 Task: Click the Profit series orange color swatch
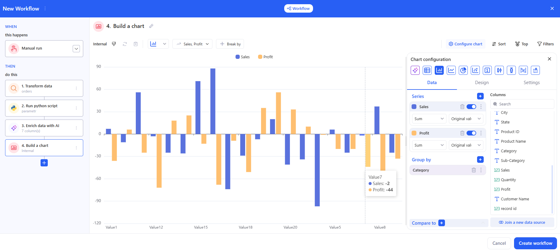[414, 133]
